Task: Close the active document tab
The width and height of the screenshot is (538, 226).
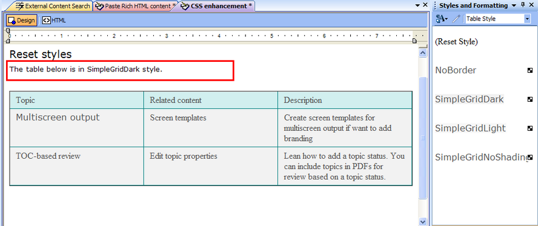Action: [425, 5]
